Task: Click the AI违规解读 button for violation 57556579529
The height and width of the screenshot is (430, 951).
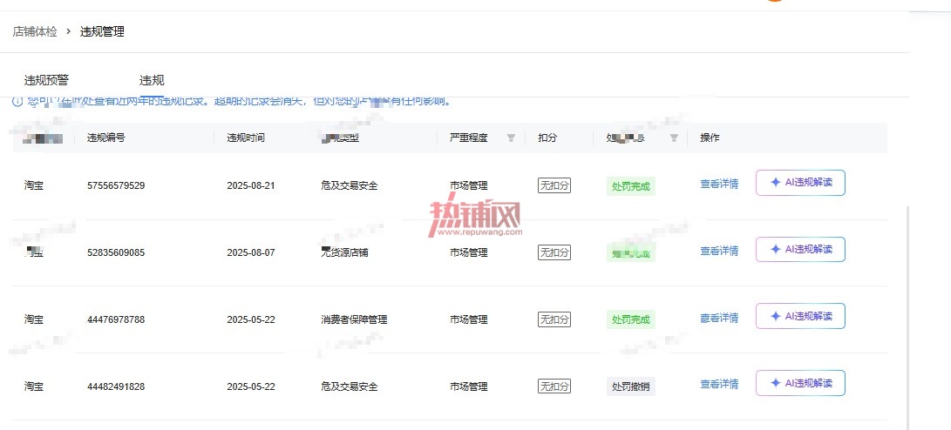Action: (x=800, y=183)
